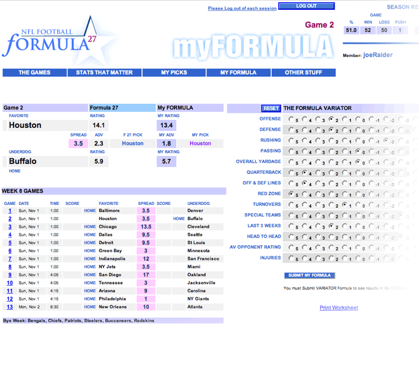Click the season loss count 50
This screenshot has width=419, height=372.
(384, 30)
